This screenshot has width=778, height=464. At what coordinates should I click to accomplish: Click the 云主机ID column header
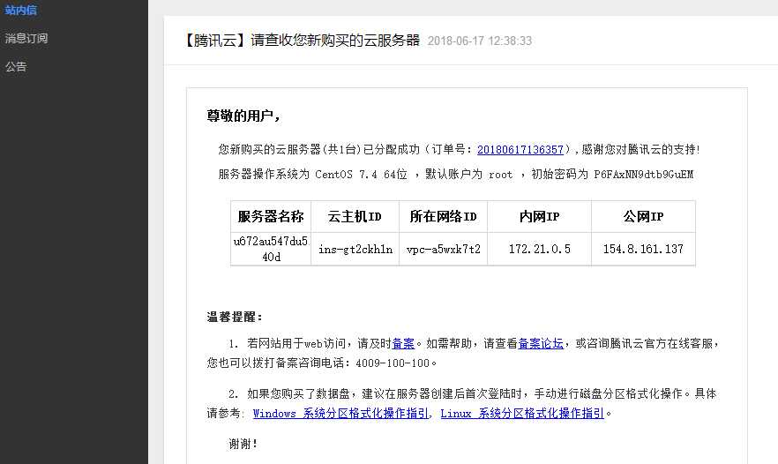coord(355,216)
